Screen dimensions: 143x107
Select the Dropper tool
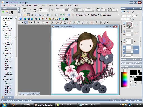34,22
